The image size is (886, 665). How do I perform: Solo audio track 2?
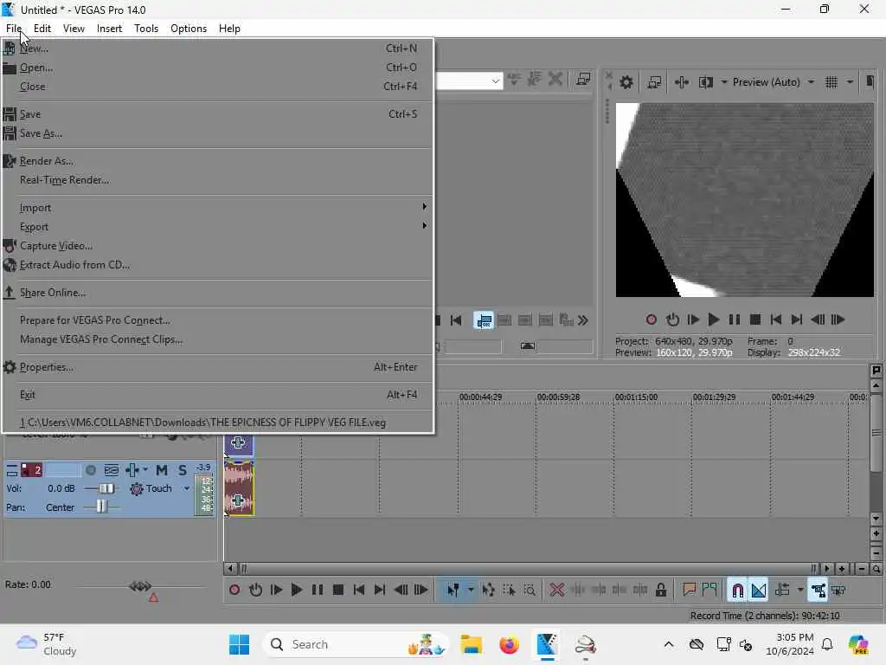tap(182, 470)
